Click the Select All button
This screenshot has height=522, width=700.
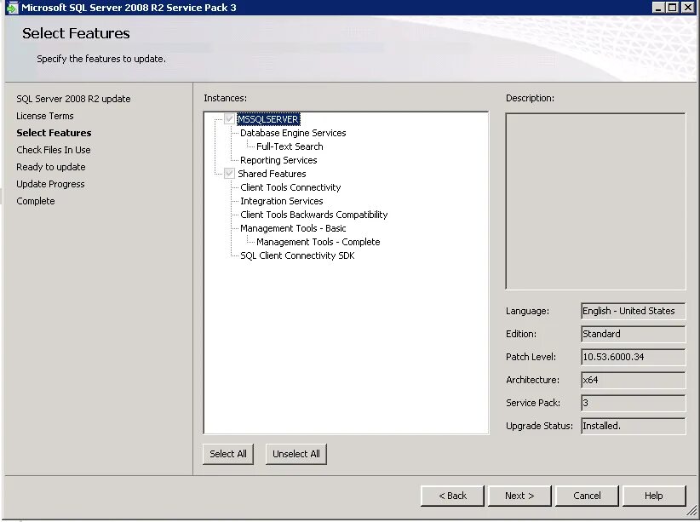pos(228,454)
